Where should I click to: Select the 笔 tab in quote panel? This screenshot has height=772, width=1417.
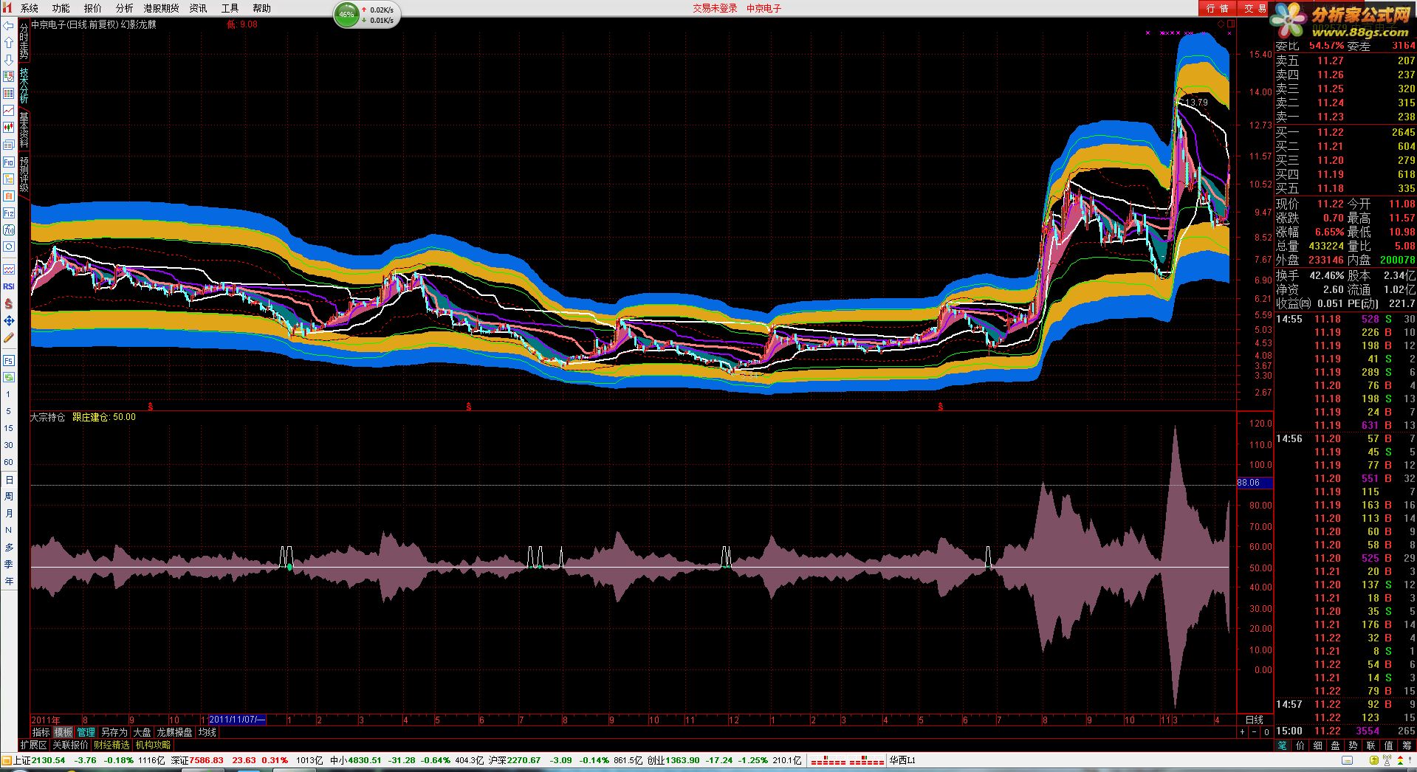click(x=1283, y=745)
